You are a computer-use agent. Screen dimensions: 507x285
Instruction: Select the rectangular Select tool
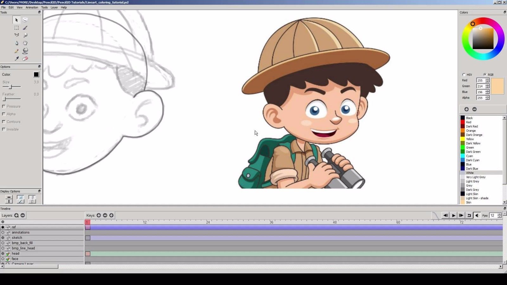16,28
